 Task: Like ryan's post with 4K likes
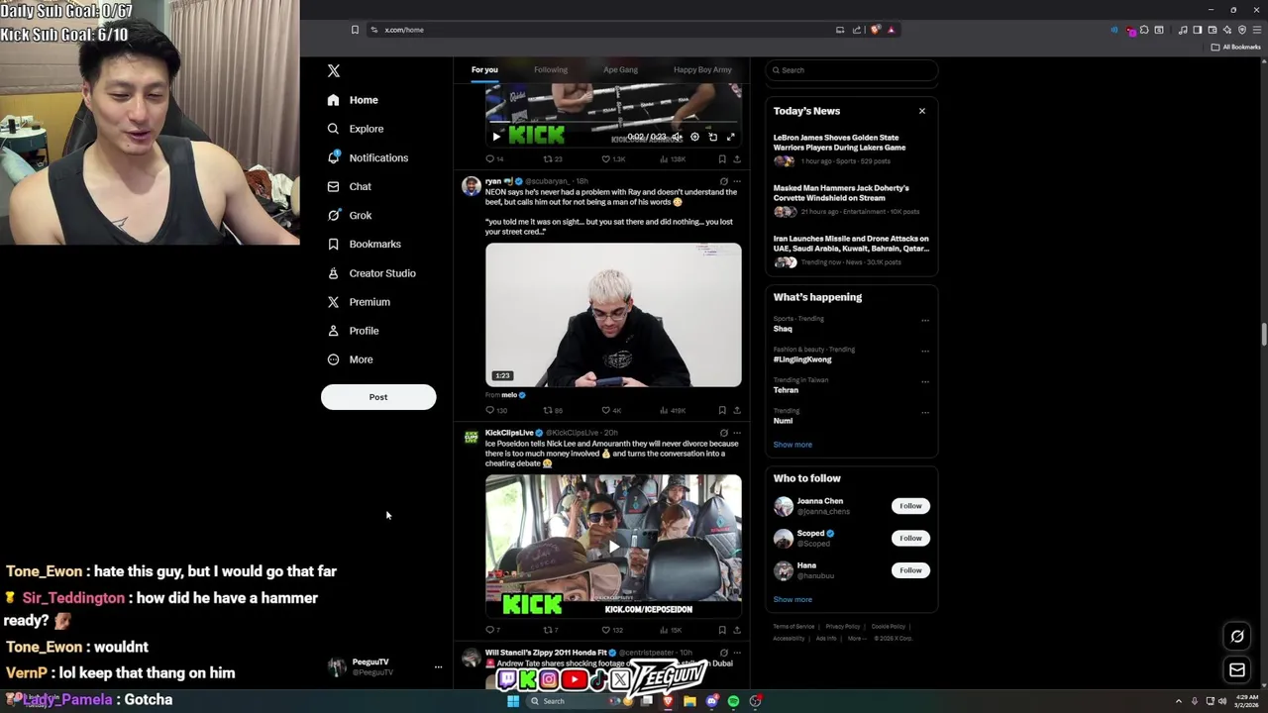click(x=611, y=410)
